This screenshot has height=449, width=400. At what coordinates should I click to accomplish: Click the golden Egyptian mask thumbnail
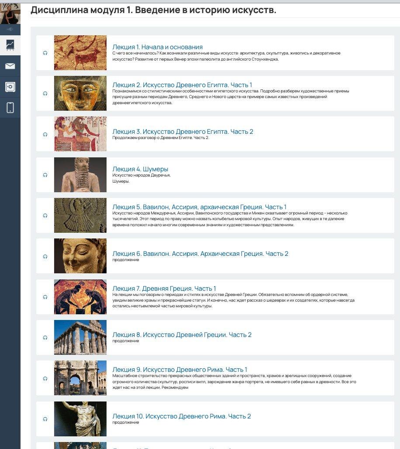click(x=80, y=93)
